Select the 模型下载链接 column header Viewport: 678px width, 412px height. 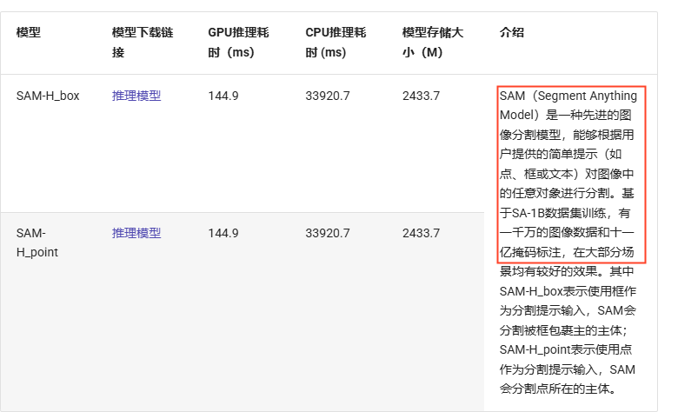pos(143,43)
